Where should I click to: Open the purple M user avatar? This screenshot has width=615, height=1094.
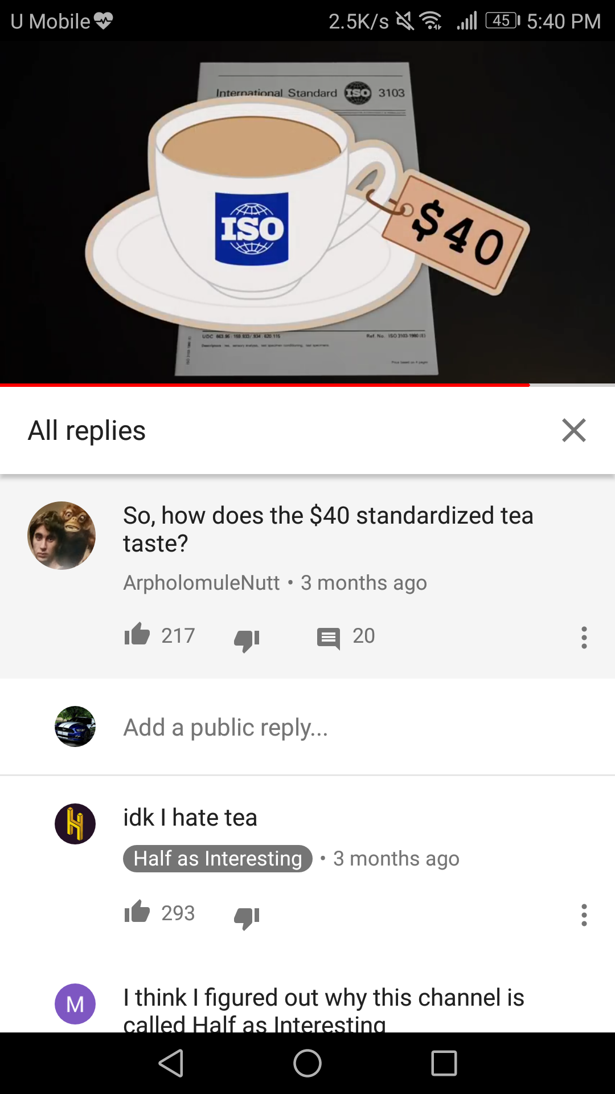point(75,1004)
